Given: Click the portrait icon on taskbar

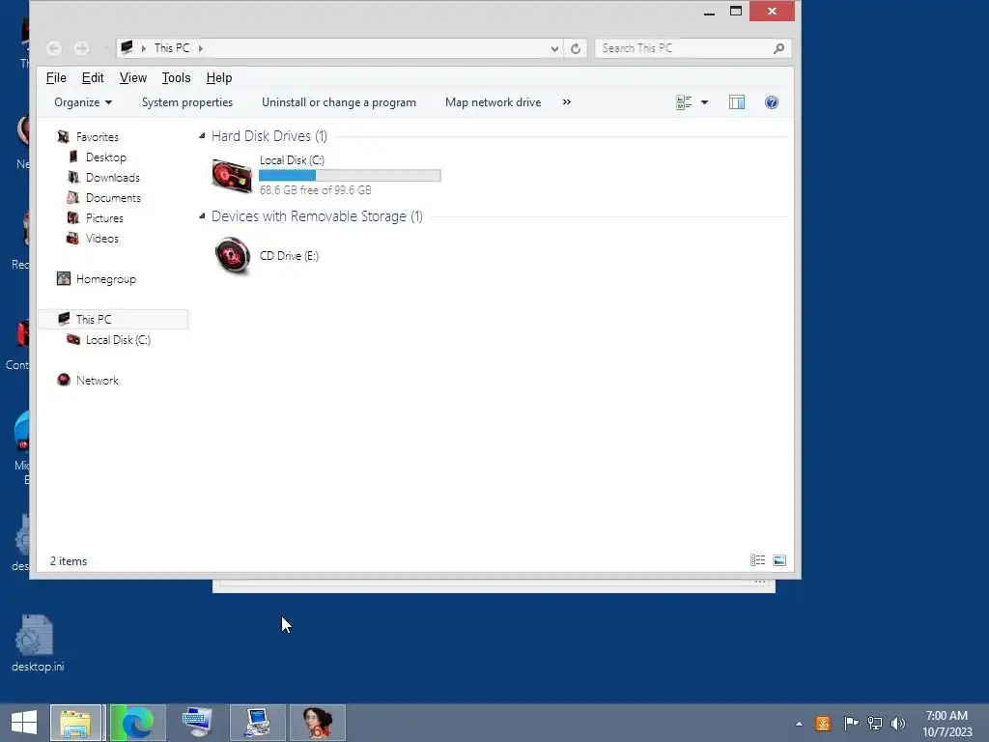Looking at the screenshot, I should [318, 723].
